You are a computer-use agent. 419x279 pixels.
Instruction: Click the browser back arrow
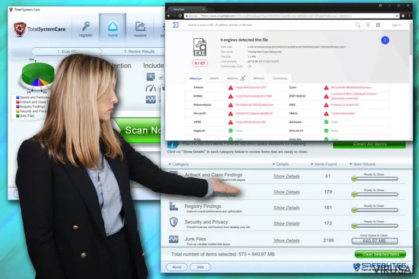(x=169, y=16)
